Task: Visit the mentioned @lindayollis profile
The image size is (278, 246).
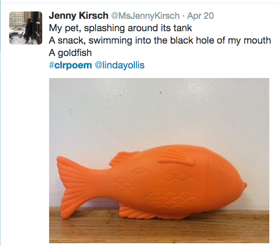Action: pos(120,65)
